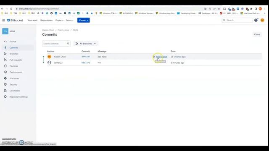Image resolution: width=269 pixels, height=151 pixels.
Task: Click the Jame123 author name
Action: tap(58, 62)
